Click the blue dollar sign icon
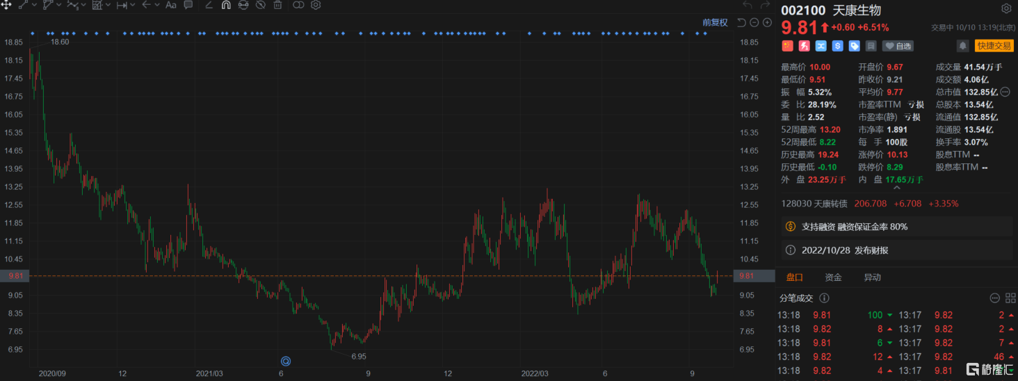Image resolution: width=1018 pixels, height=381 pixels. [837, 46]
